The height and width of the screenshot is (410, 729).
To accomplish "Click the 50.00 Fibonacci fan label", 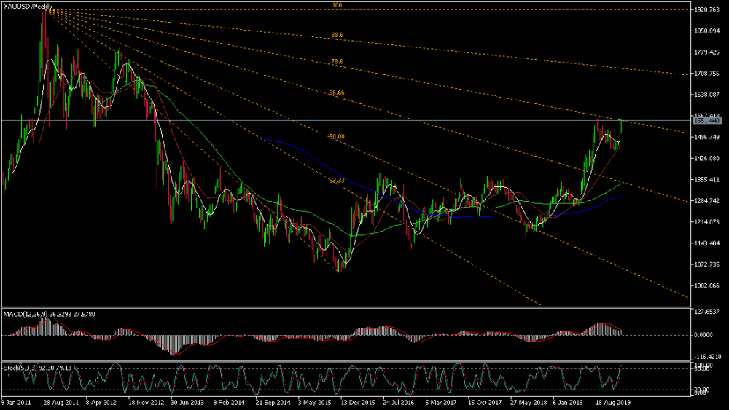I will (x=337, y=137).
